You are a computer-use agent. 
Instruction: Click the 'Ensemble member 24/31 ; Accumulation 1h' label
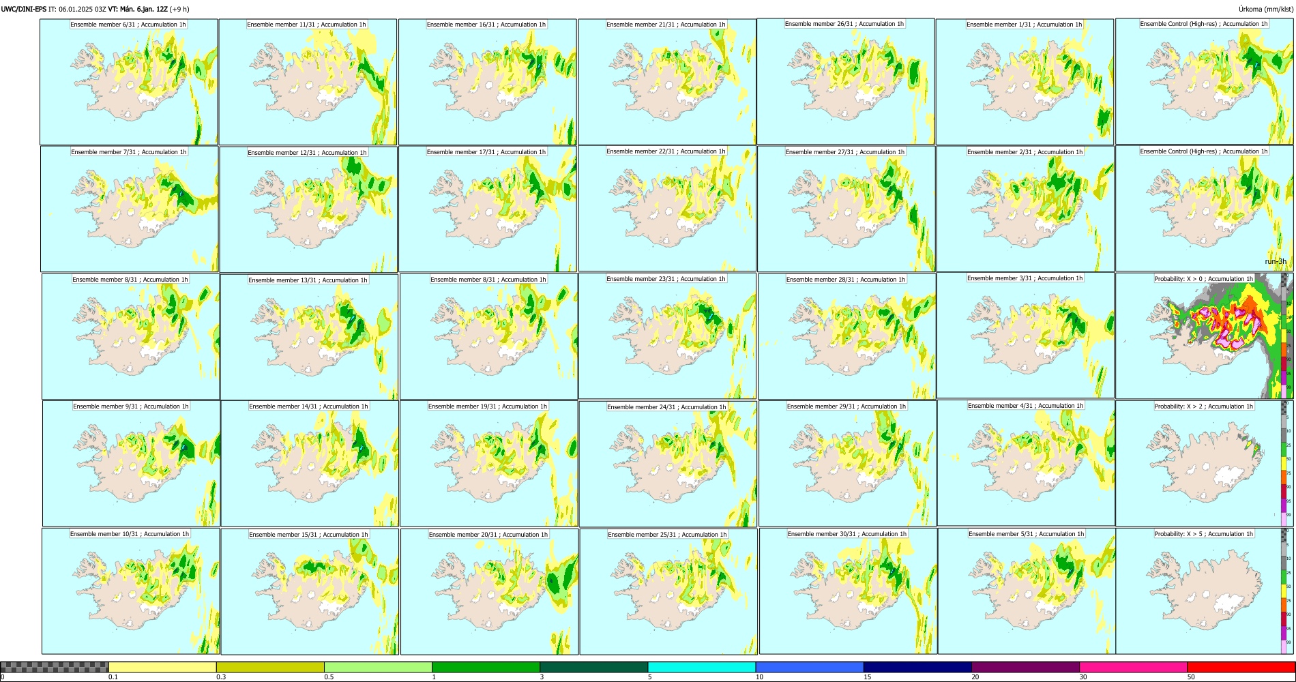tap(666, 407)
